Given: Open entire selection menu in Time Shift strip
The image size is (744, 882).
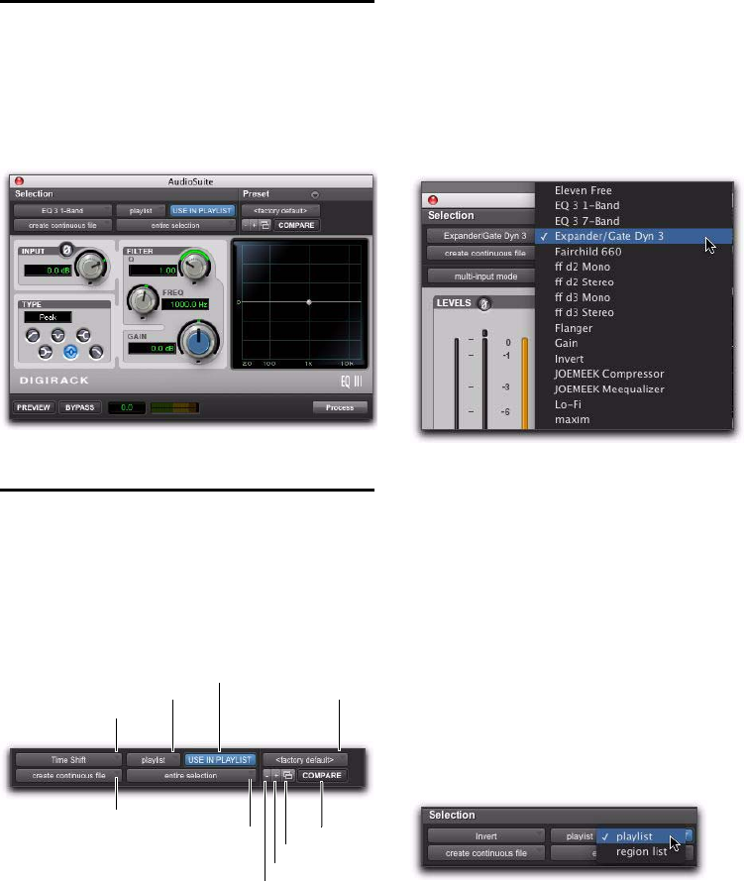Looking at the screenshot, I should 190,775.
